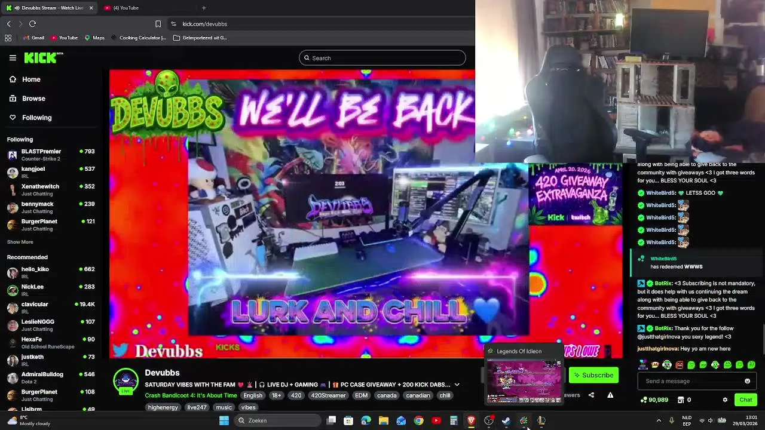Click the kick.com/devubbs address bar
This screenshot has height=430, width=765.
tap(204, 24)
